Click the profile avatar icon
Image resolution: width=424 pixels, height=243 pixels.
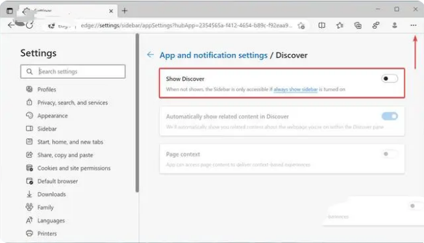tap(395, 25)
